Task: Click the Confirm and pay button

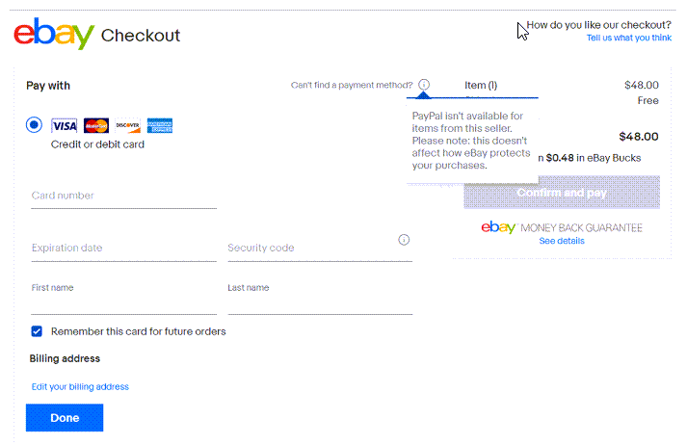Action: pyautogui.click(x=562, y=193)
